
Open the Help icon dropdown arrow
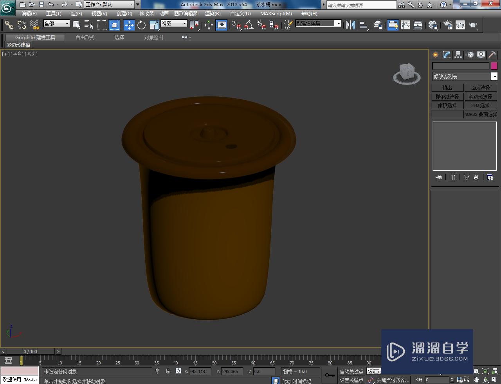tap(451, 5)
